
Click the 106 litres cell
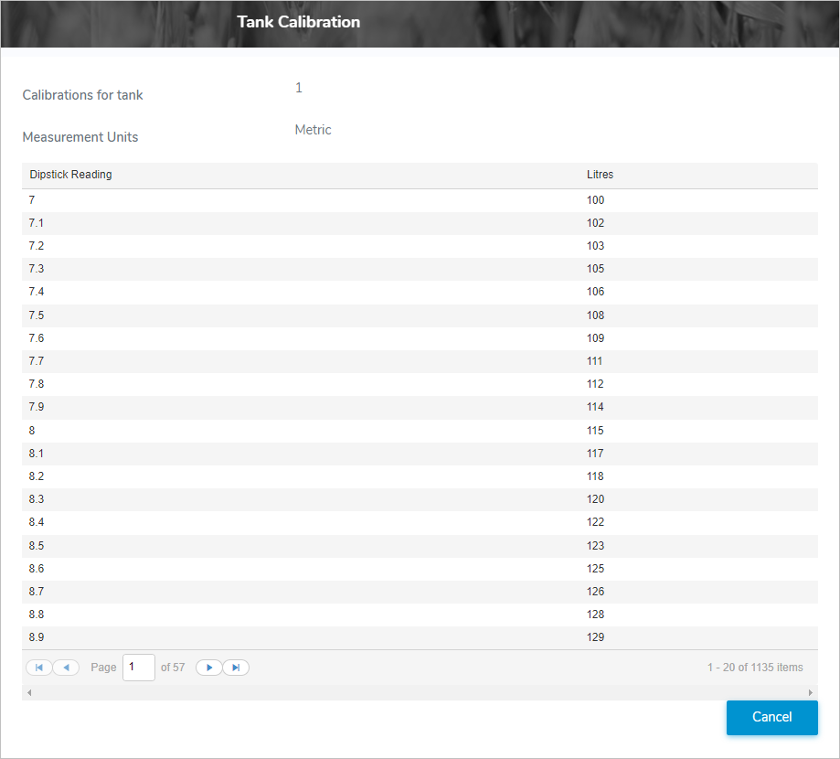tap(595, 292)
